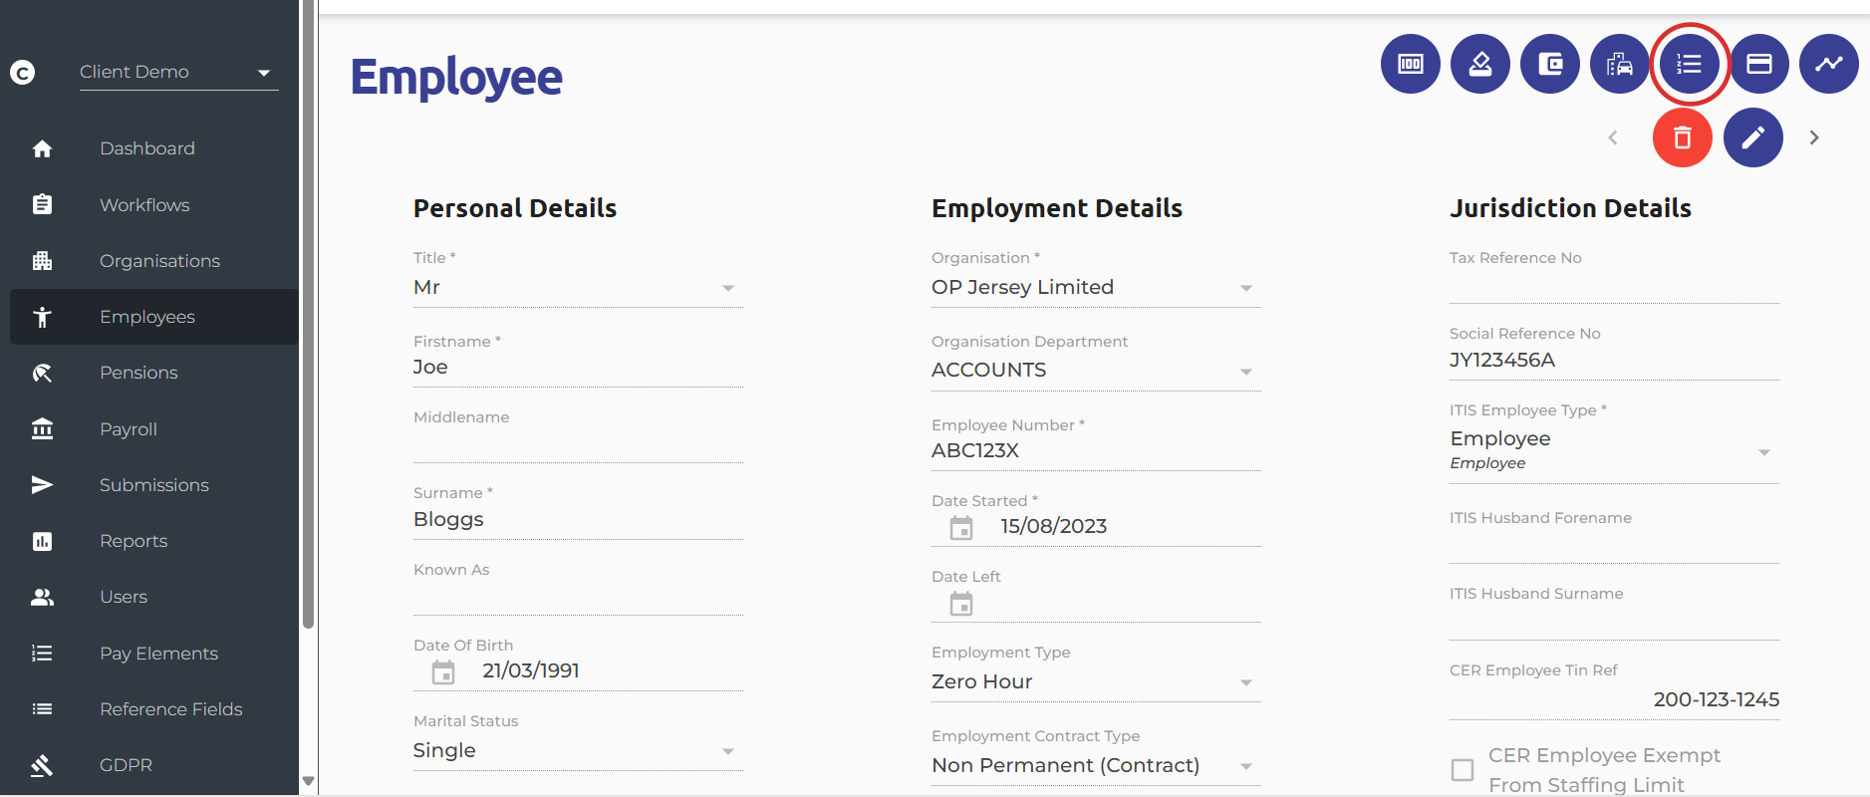Click the Payroll bank icon
Viewport: 1870px width, 797px height.
[x=42, y=428]
